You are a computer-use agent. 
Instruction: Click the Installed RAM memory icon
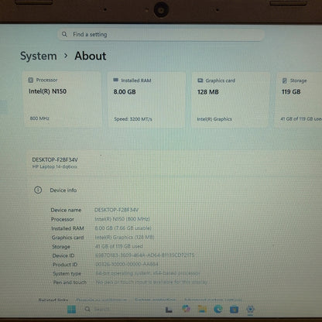tap(115, 80)
